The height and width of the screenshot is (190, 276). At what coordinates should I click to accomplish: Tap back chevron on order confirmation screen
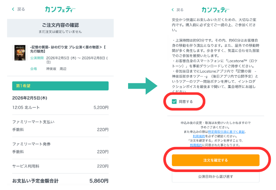[13, 9]
